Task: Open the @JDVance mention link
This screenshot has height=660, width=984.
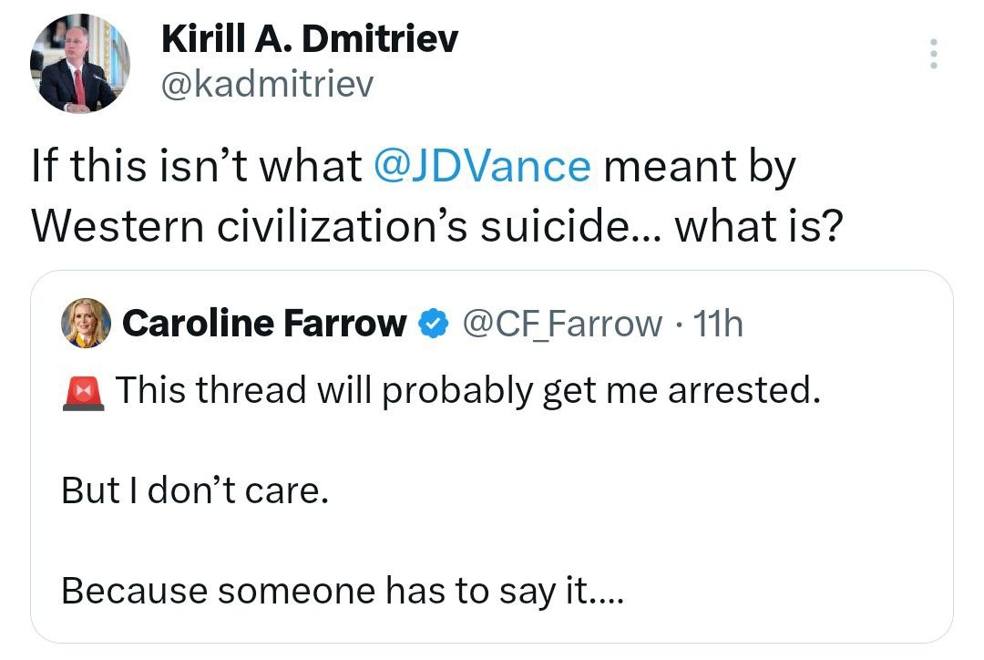Action: tap(482, 167)
